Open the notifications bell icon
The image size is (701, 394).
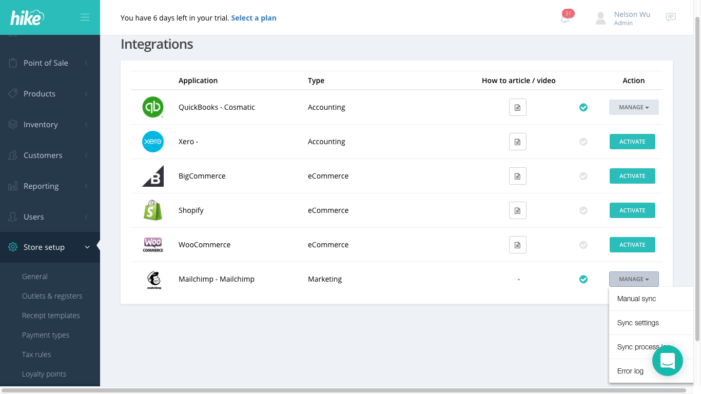tap(565, 18)
